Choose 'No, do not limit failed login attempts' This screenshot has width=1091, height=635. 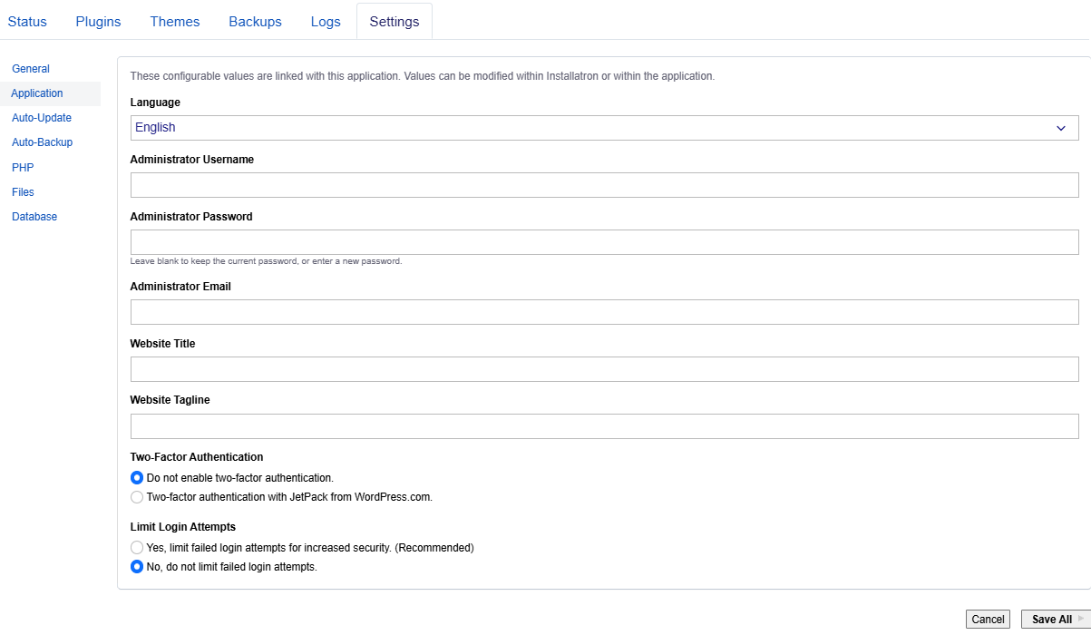coord(137,567)
